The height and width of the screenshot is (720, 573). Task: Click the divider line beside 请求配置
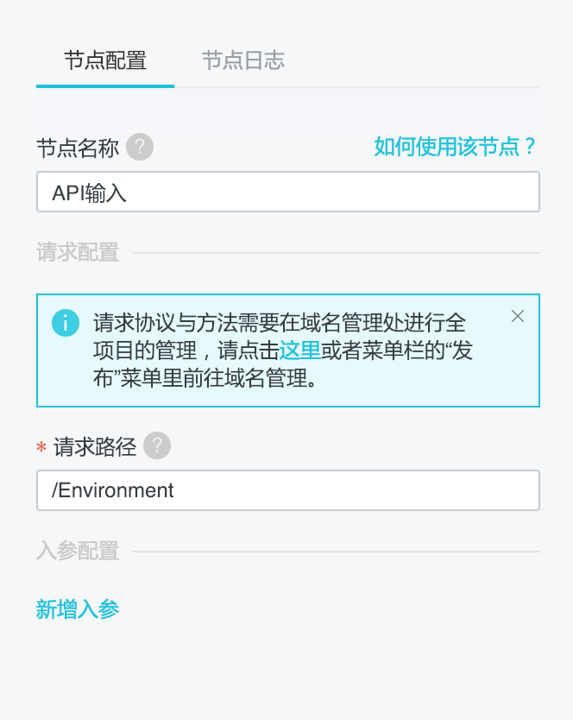(337, 253)
